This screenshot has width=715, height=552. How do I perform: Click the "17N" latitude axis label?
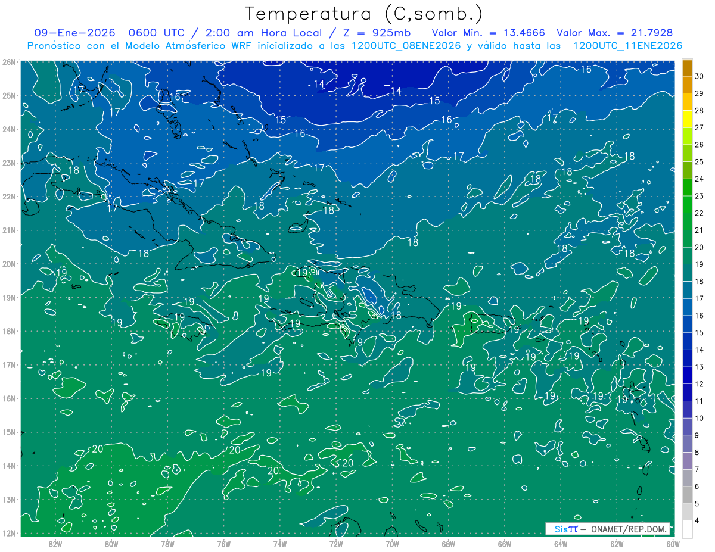pyautogui.click(x=9, y=365)
